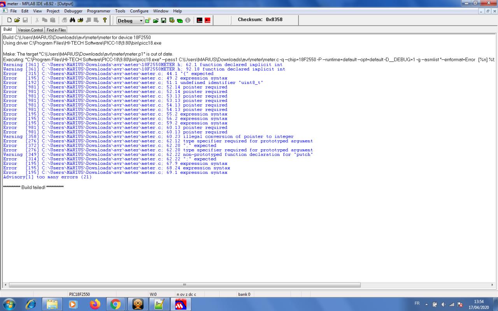Switch to the Build output tab
This screenshot has height=311, width=498.
point(8,30)
